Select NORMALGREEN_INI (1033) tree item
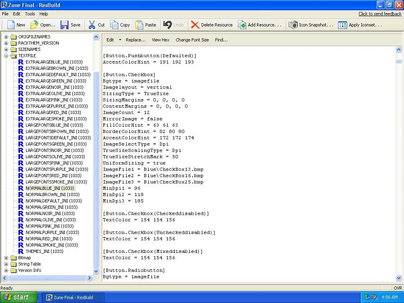 51,207
